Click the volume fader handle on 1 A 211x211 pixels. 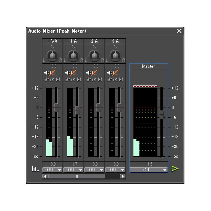(77, 110)
